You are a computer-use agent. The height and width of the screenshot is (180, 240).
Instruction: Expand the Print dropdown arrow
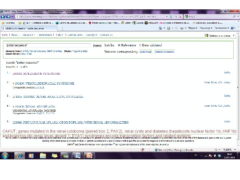186,28
